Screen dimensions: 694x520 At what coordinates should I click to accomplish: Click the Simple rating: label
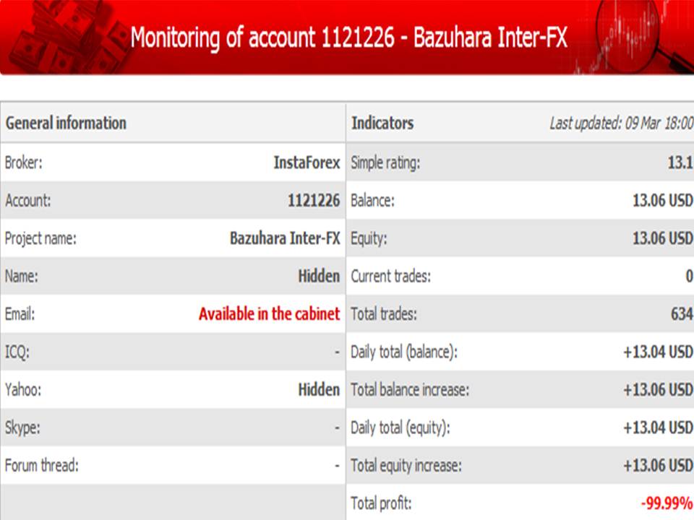point(385,163)
